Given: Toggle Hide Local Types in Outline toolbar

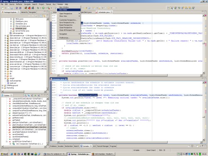Looking at the screenshot, I should 39,95.
